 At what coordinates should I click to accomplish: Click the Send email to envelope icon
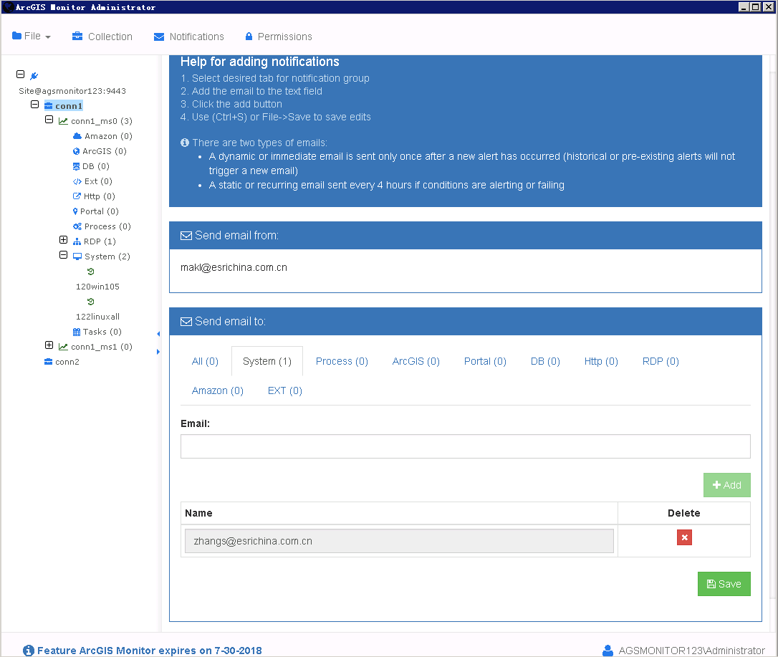[186, 322]
